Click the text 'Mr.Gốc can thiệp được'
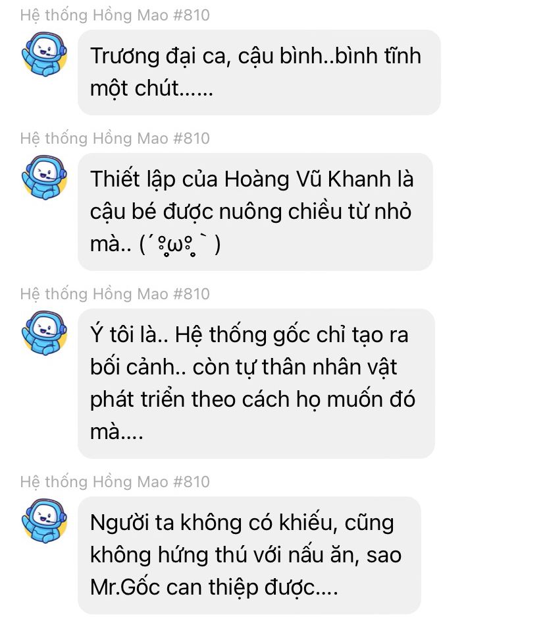Viewport: 545px width, 621px height. (x=214, y=588)
